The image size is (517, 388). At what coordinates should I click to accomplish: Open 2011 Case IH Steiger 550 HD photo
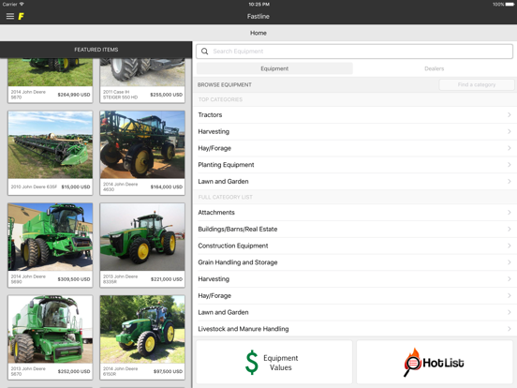(x=142, y=72)
